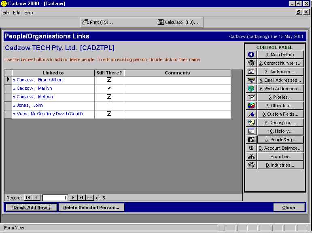
Task: Click the Web Addresses globe icon
Action: pos(251,89)
